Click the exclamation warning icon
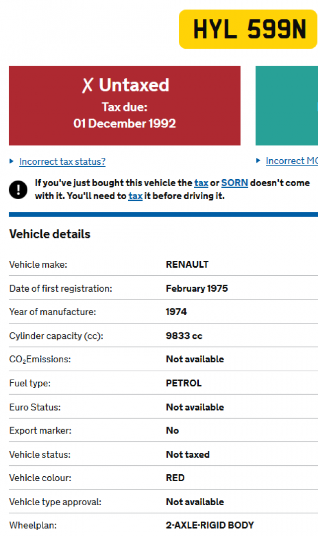 coord(18,190)
